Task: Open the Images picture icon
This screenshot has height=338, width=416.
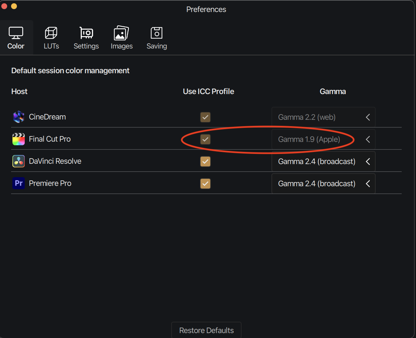Action: point(121,33)
